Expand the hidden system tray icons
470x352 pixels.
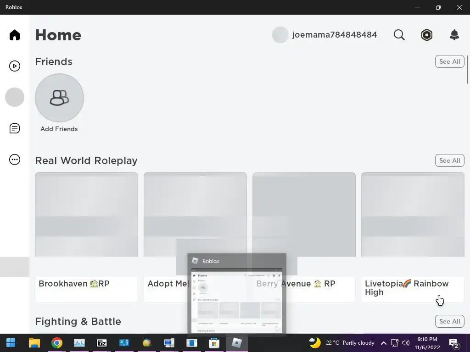pos(384,343)
